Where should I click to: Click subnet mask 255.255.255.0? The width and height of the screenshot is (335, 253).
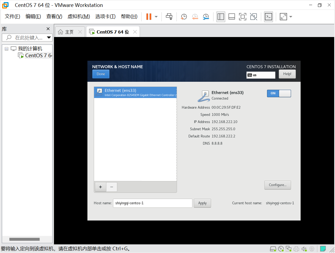pyautogui.click(x=223, y=129)
